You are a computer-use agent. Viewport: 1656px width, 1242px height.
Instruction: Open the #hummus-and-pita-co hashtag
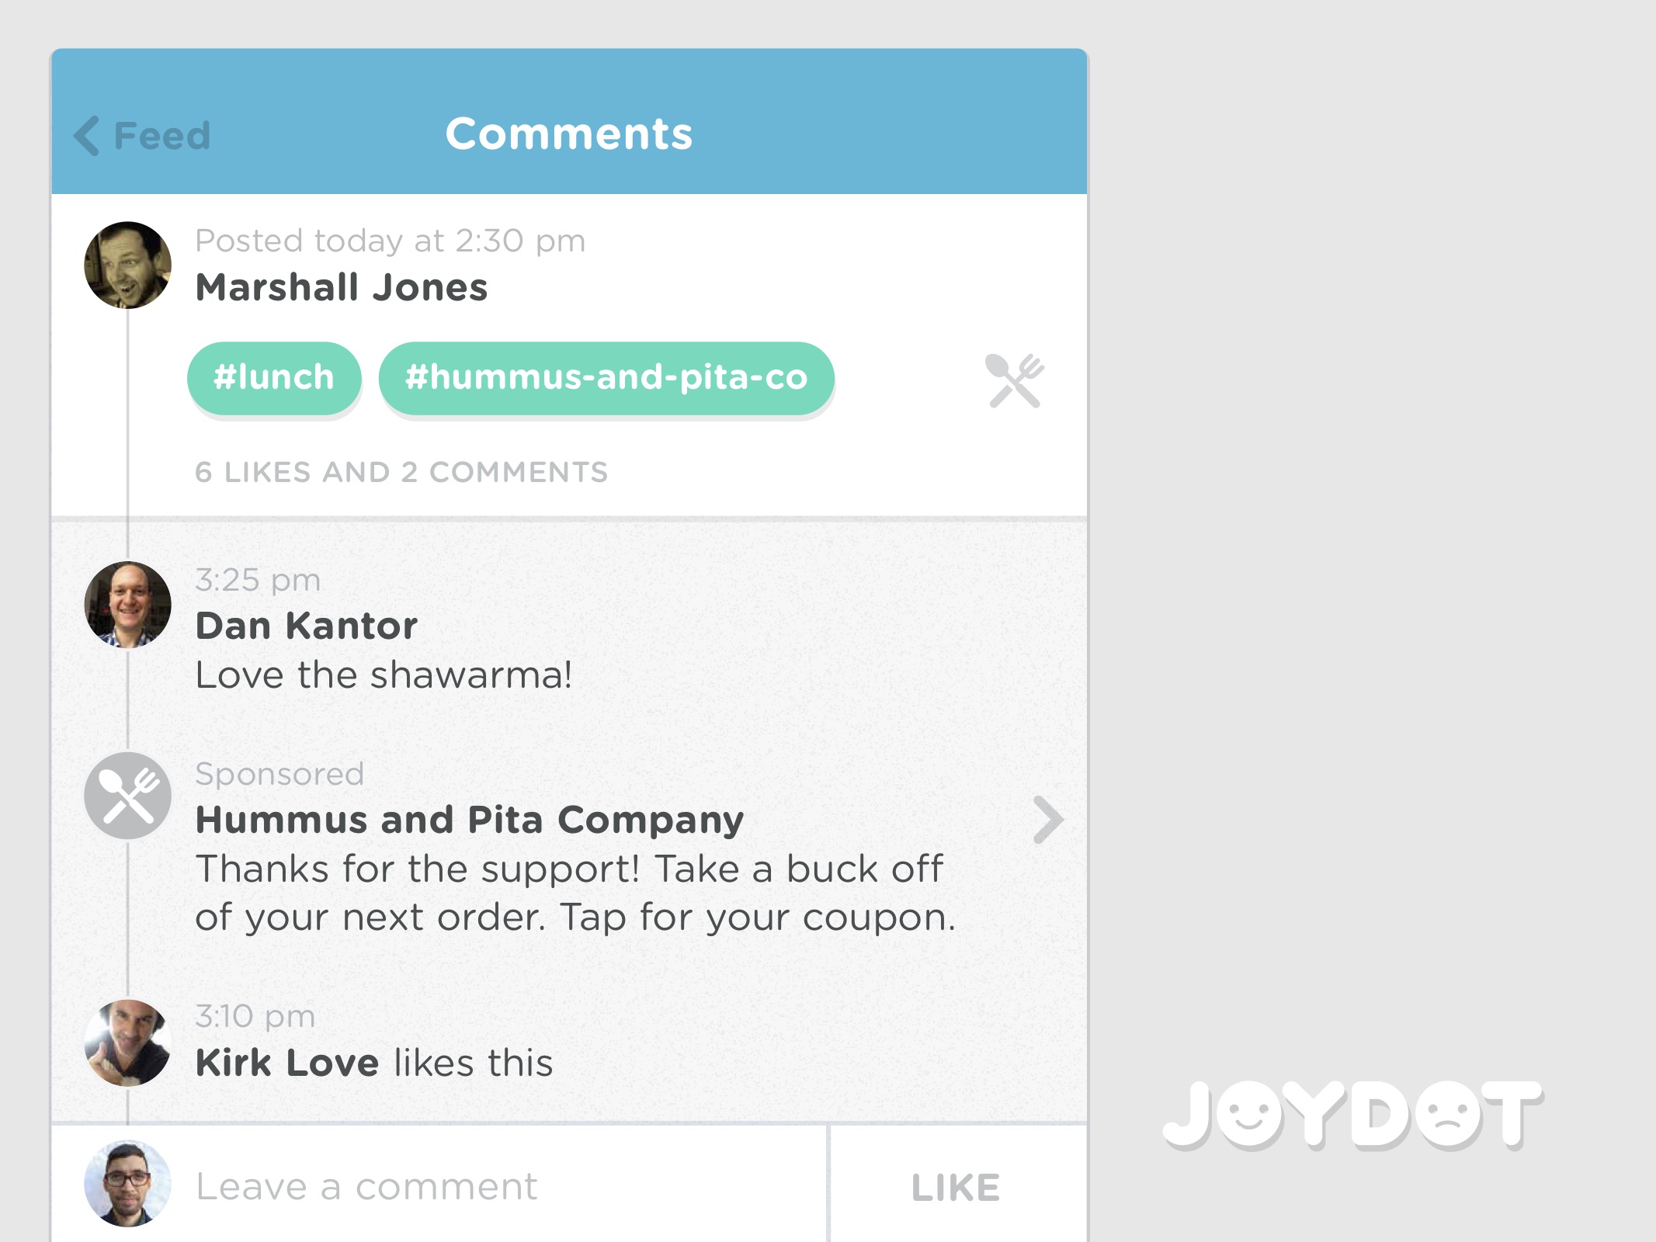(x=606, y=378)
